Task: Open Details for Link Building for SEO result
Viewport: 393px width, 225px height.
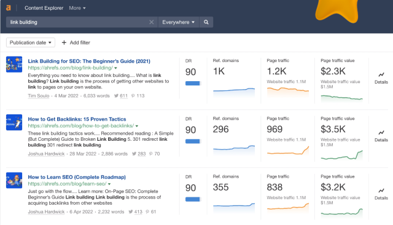Action: click(381, 78)
